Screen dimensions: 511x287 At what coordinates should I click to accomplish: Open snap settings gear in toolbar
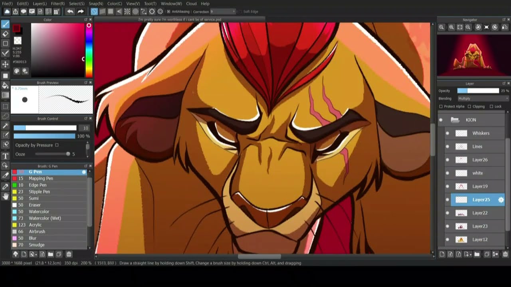point(160,12)
